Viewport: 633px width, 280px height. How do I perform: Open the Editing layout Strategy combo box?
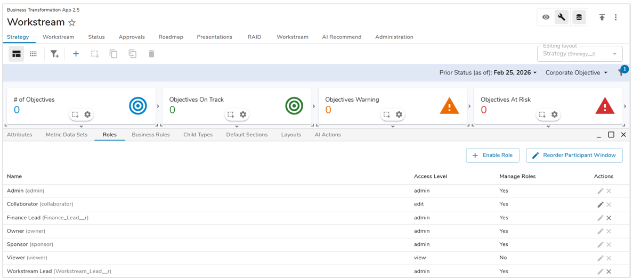580,54
